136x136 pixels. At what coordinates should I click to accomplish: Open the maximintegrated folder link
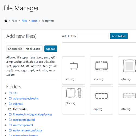point(24,120)
